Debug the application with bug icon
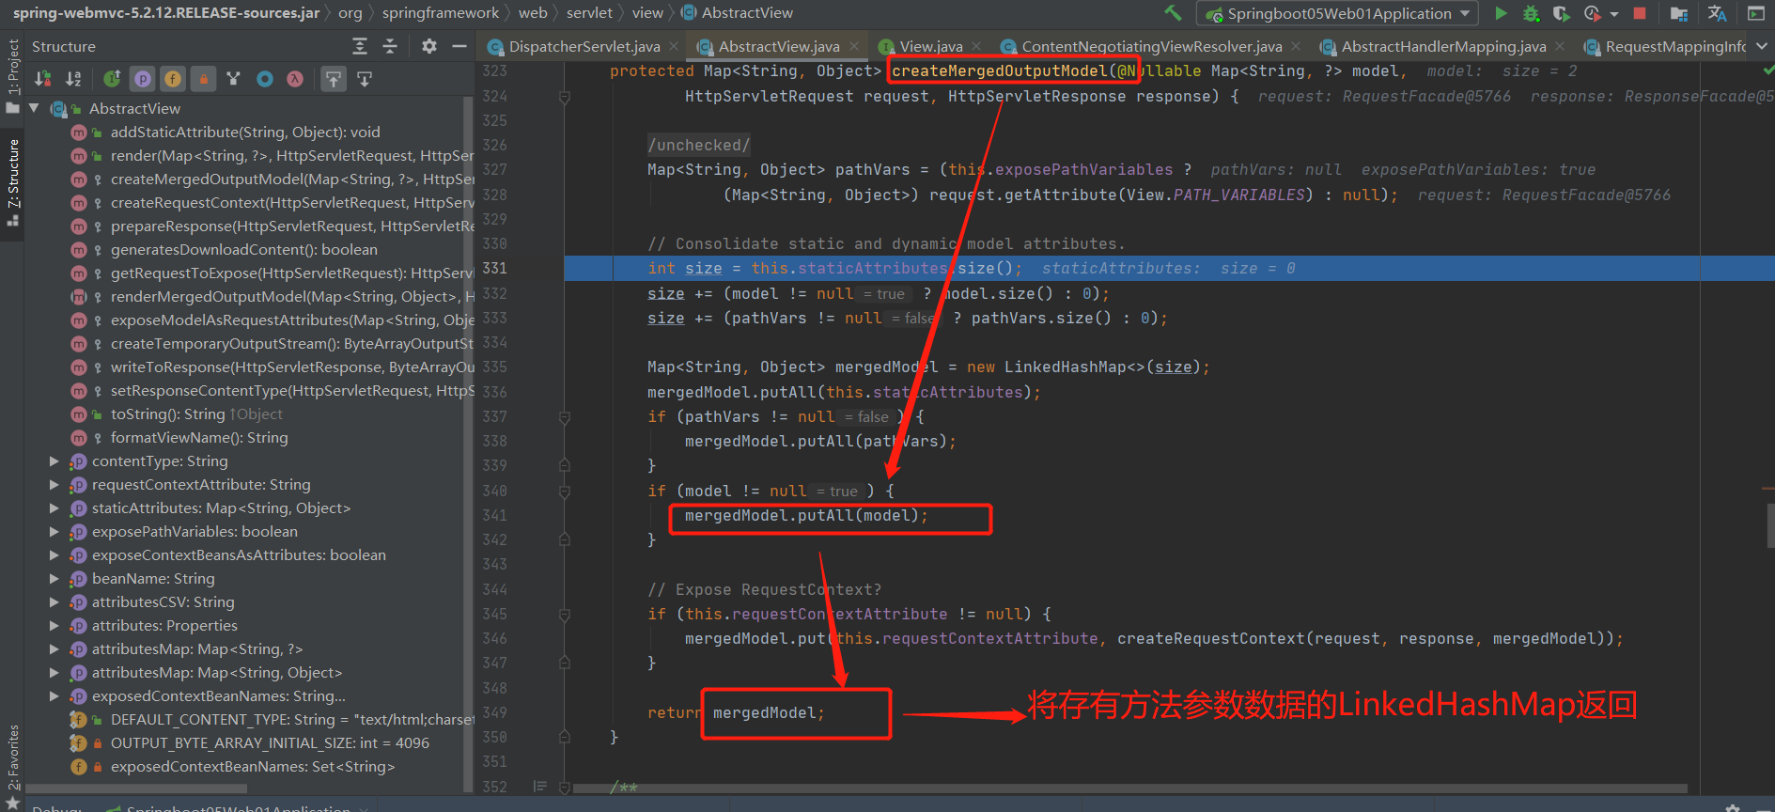1775x812 pixels. [x=1532, y=13]
